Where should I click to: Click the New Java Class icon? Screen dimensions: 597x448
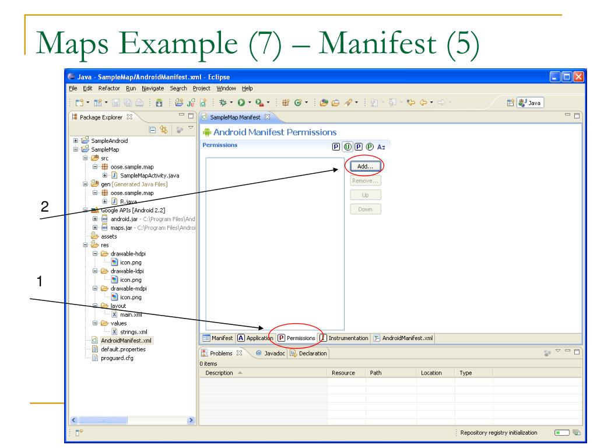(x=298, y=103)
